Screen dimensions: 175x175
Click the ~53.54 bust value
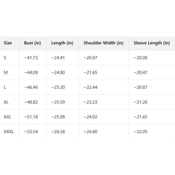click(31, 132)
